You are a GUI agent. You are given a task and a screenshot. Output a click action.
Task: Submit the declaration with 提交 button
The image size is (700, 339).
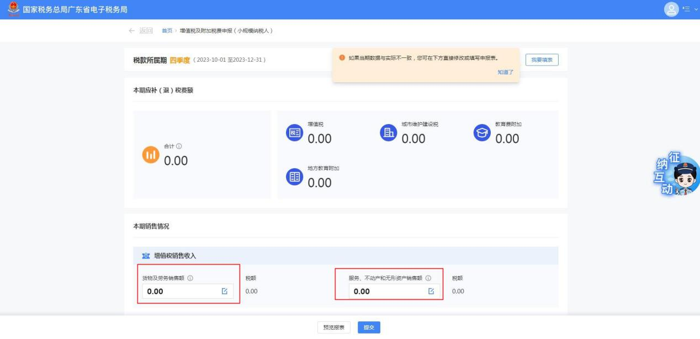[369, 327]
